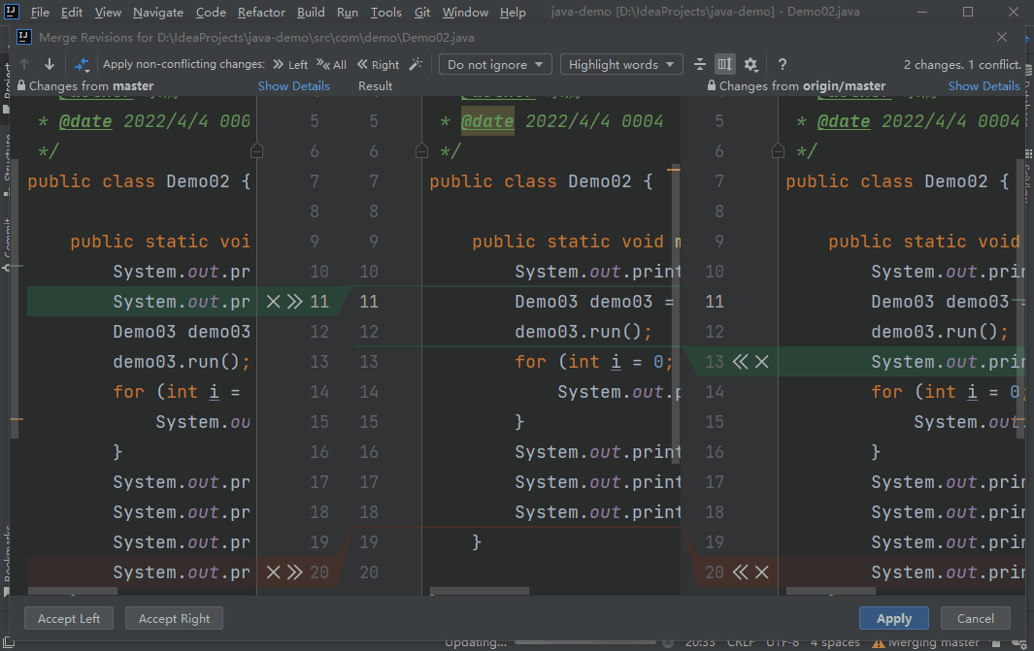Open the Git menu
Image resolution: width=1034 pixels, height=651 pixels.
tap(422, 13)
